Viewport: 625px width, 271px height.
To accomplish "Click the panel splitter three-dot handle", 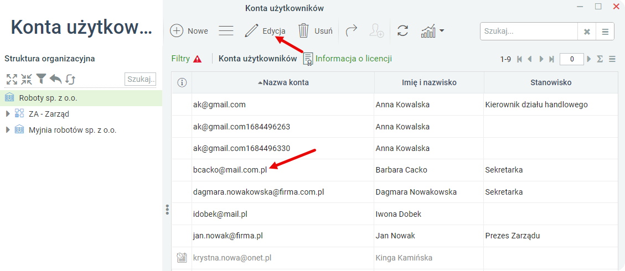I will coord(167,210).
